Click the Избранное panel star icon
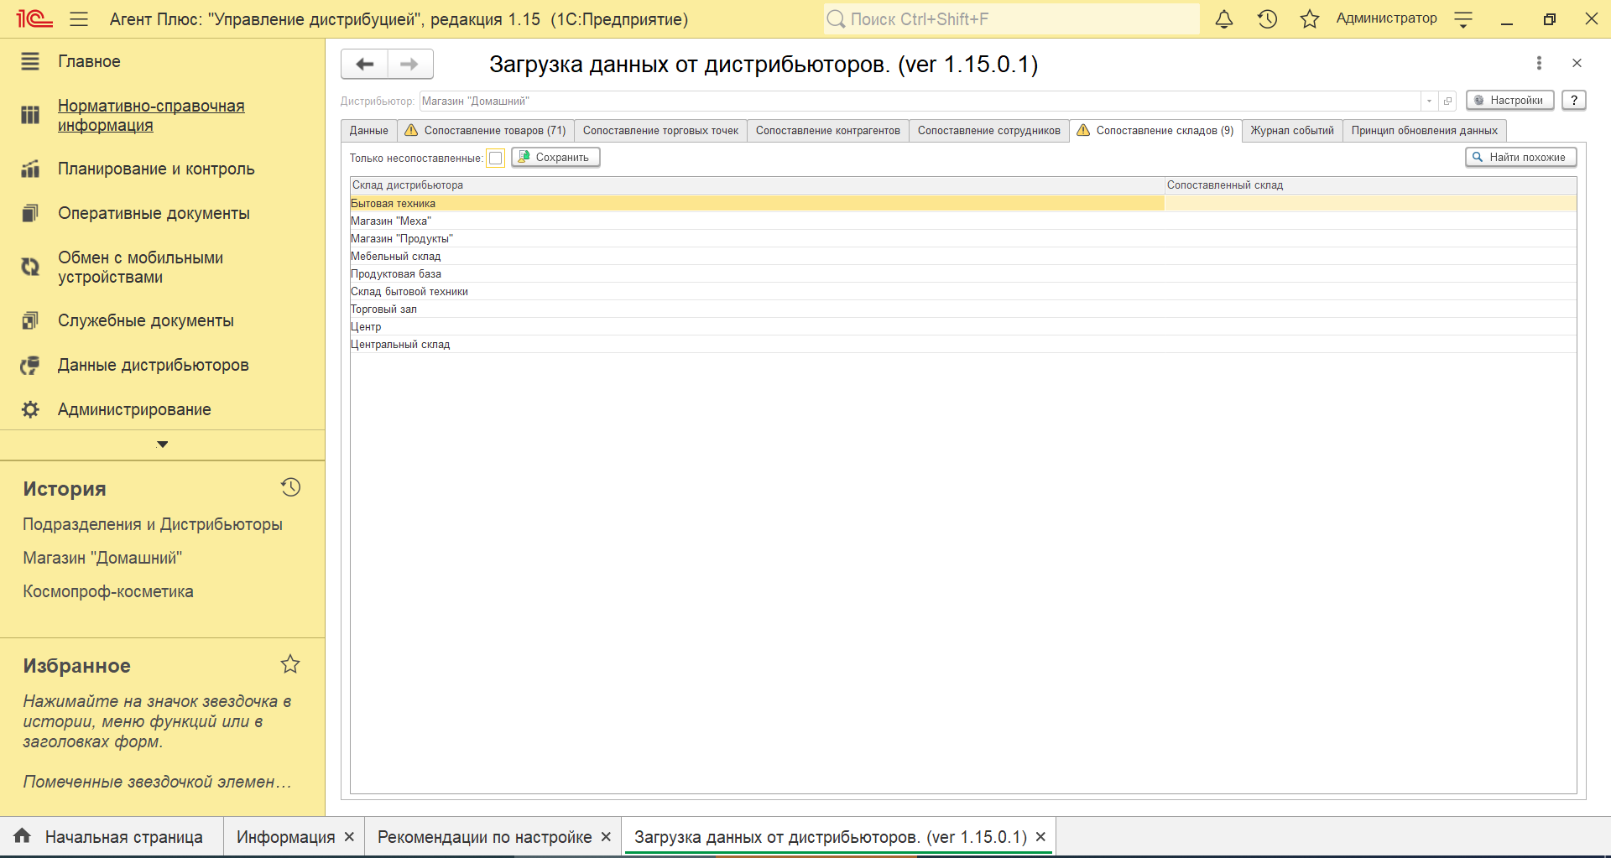This screenshot has width=1611, height=858. point(290,664)
